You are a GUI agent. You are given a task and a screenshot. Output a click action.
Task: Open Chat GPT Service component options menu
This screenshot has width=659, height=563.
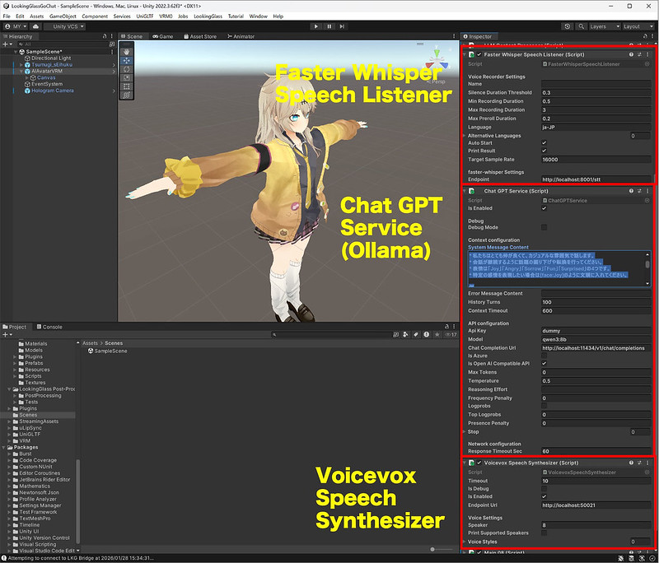click(647, 190)
